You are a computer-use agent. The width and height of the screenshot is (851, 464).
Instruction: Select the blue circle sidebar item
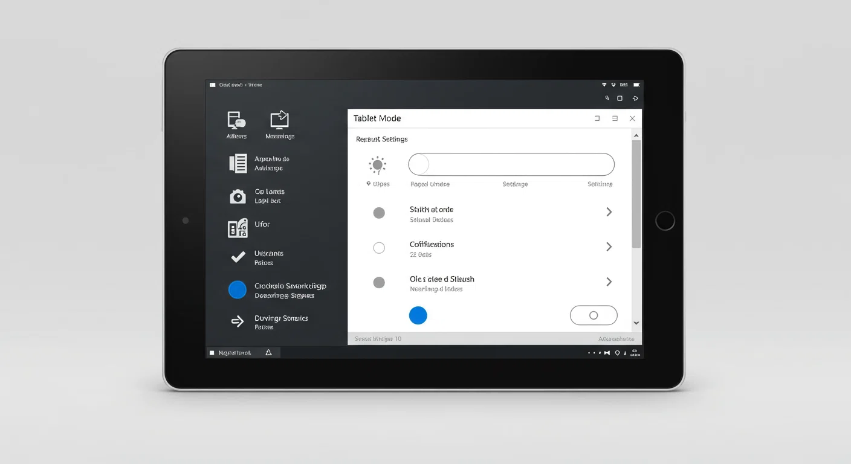238,290
